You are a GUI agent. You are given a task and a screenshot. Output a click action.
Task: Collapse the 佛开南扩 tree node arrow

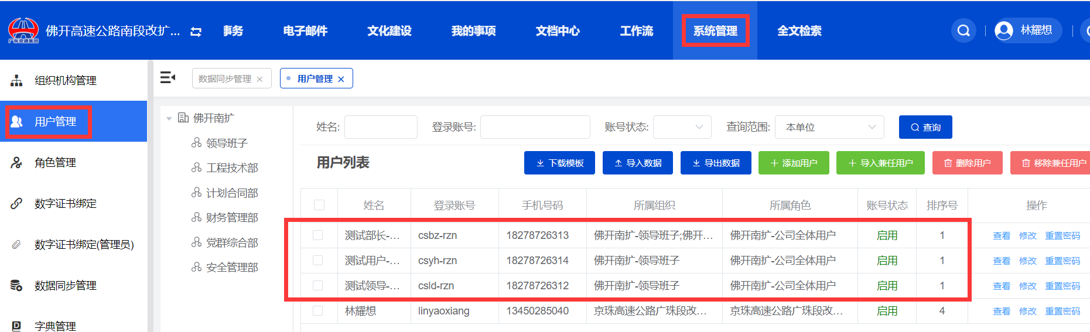point(169,118)
